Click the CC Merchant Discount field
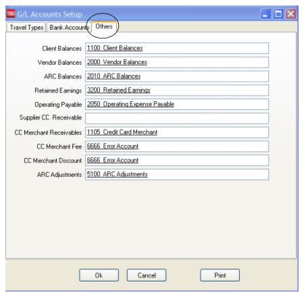The width and height of the screenshot is (304, 297). coord(177,160)
